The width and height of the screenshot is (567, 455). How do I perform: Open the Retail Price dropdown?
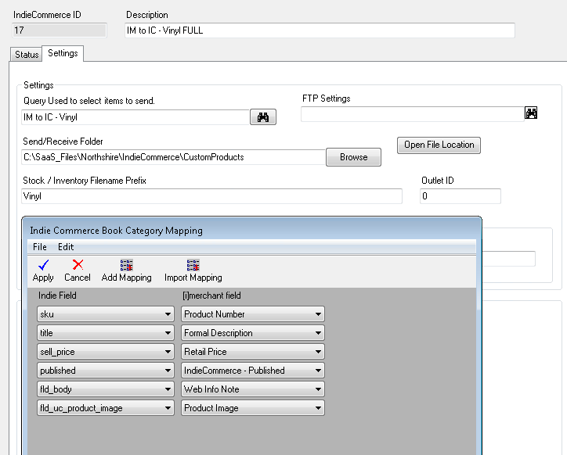click(x=253, y=352)
